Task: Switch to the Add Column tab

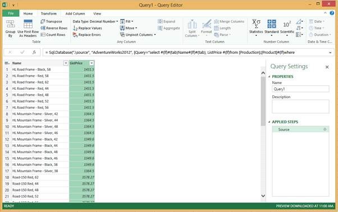Action: tap(75, 13)
